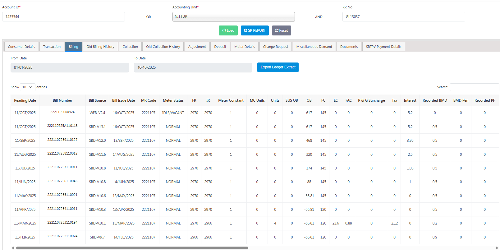500x250 pixels.
Task: Click the horizontal table scrollbar thumb
Action: coord(132,248)
